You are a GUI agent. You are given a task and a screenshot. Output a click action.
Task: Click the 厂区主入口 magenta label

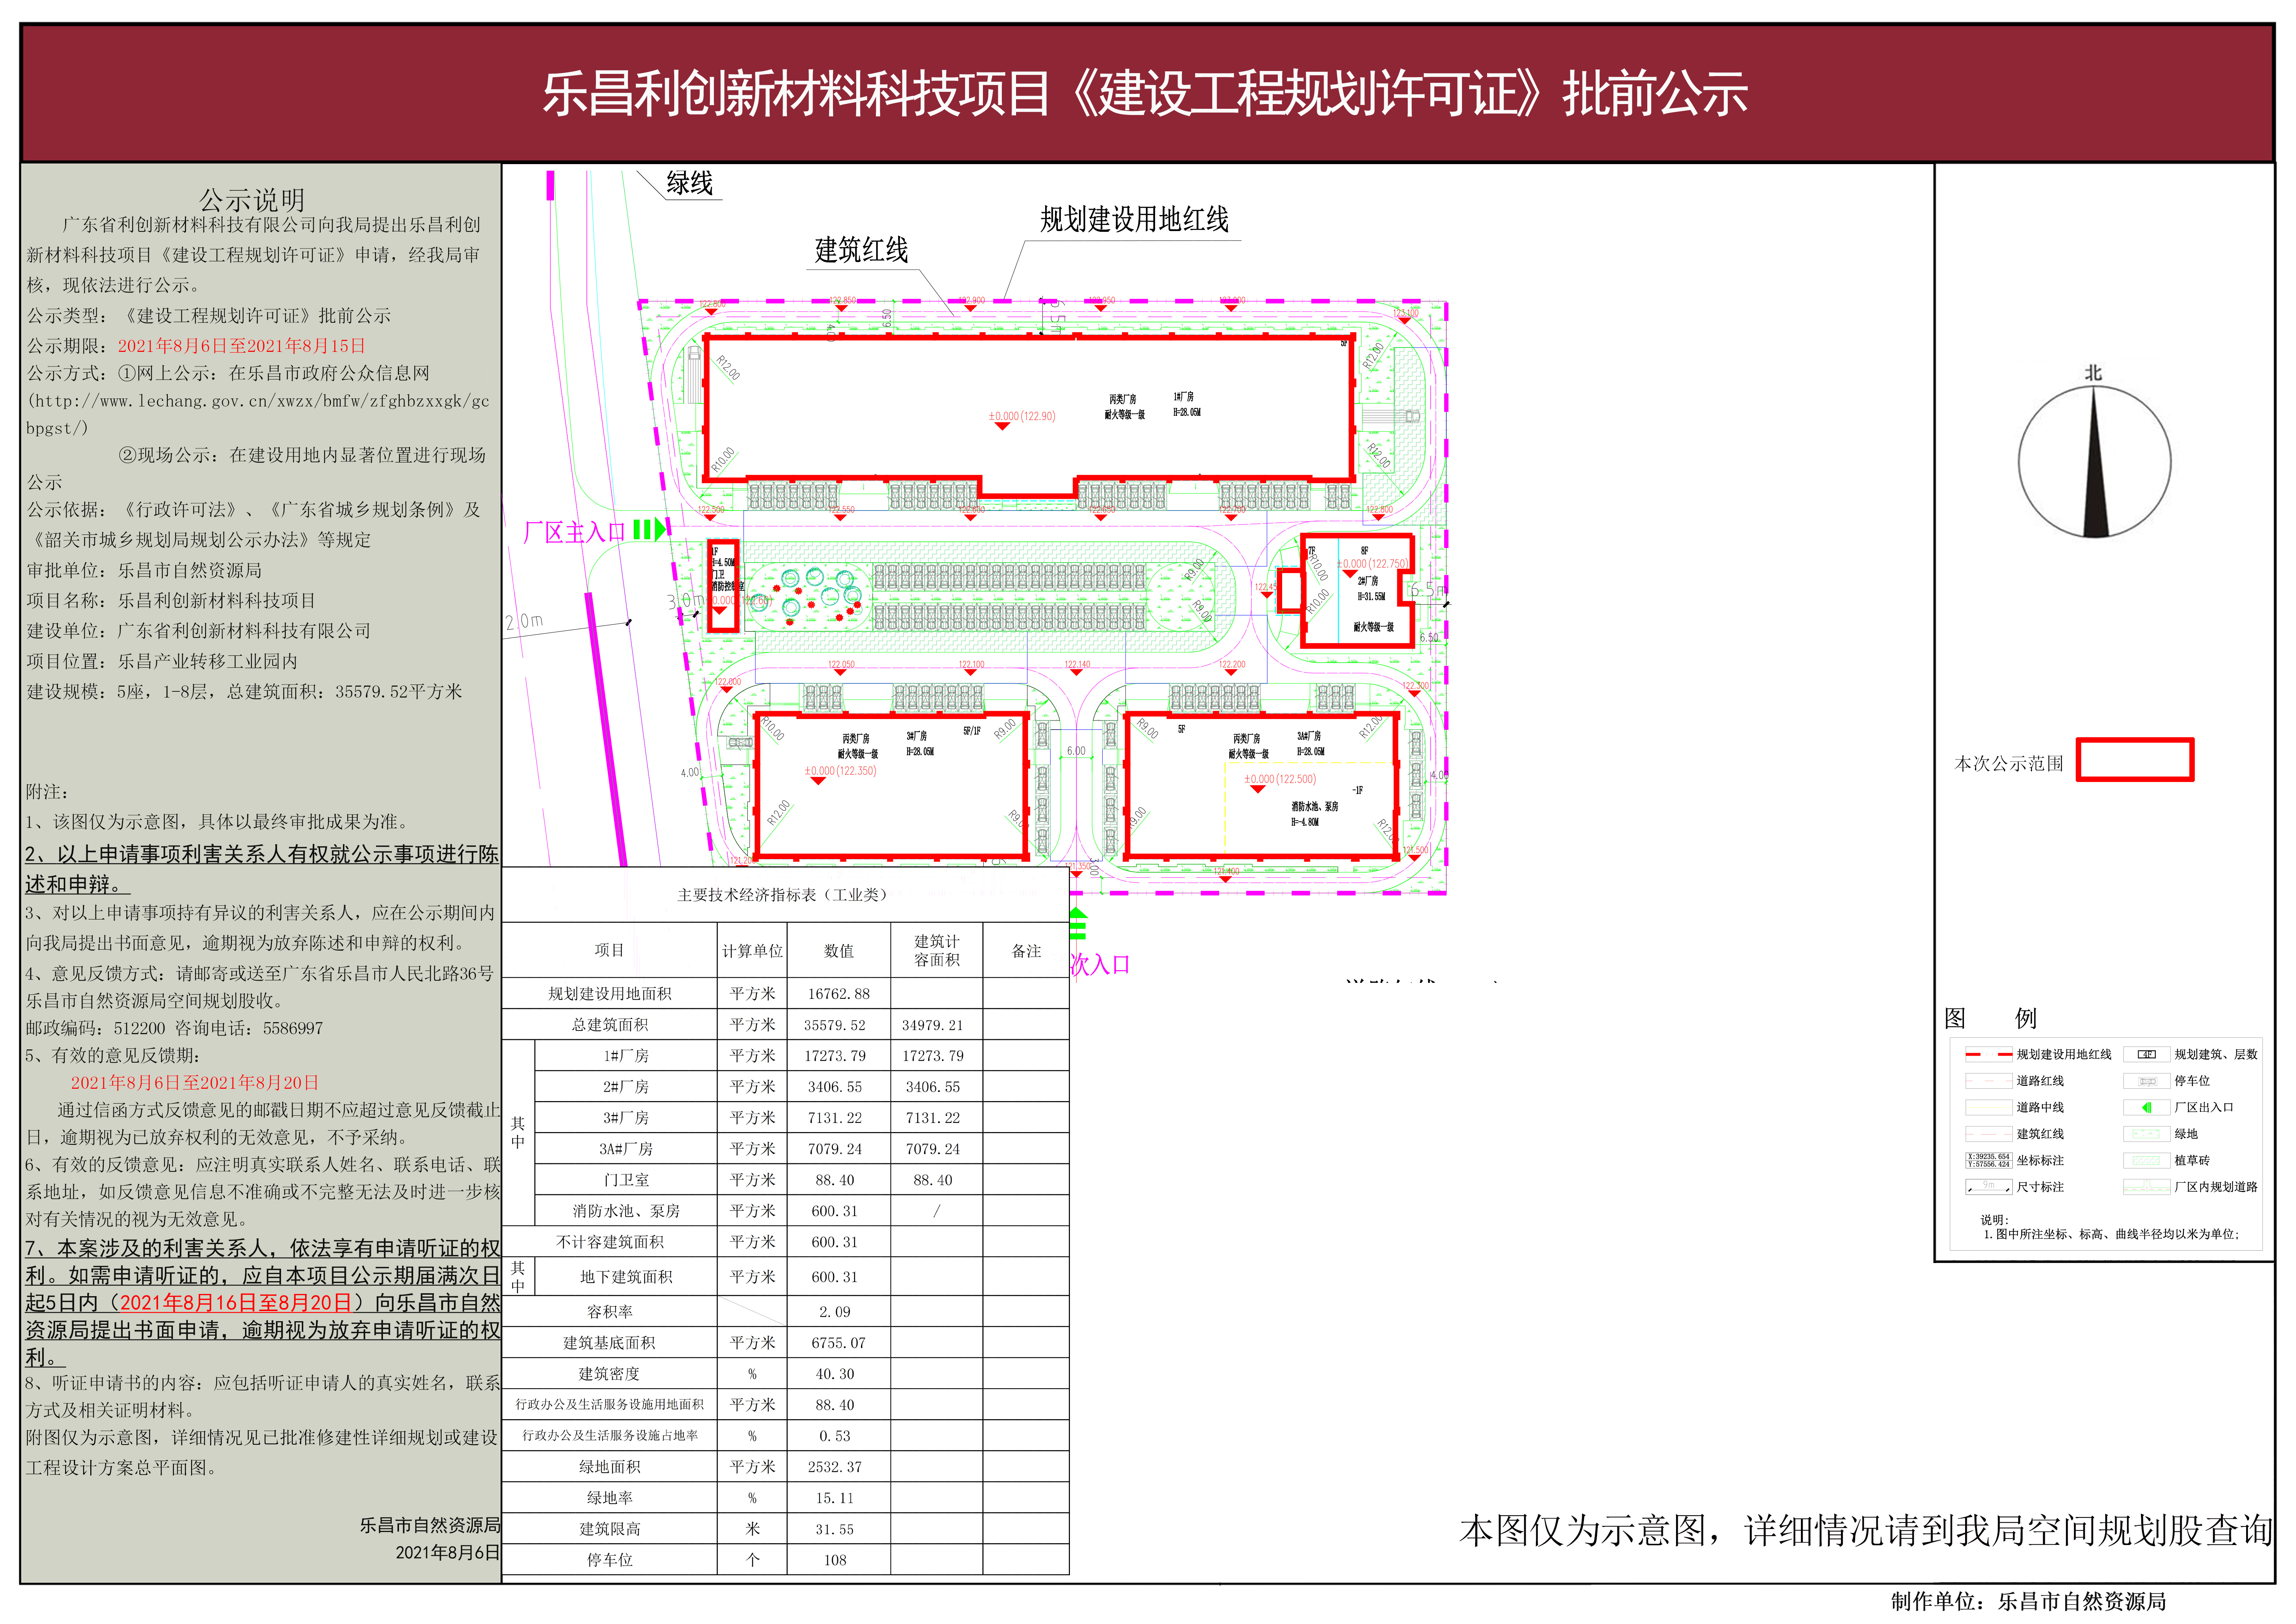tap(574, 532)
